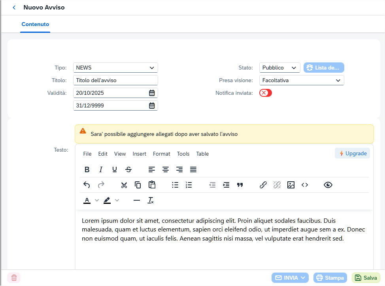Viewport: 385px width, 286px height.
Task: Insert a blockquote
Action: point(240,185)
